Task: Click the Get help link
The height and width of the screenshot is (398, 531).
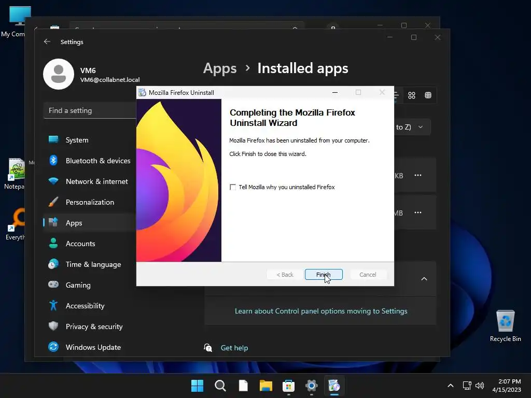Action: tap(234, 348)
